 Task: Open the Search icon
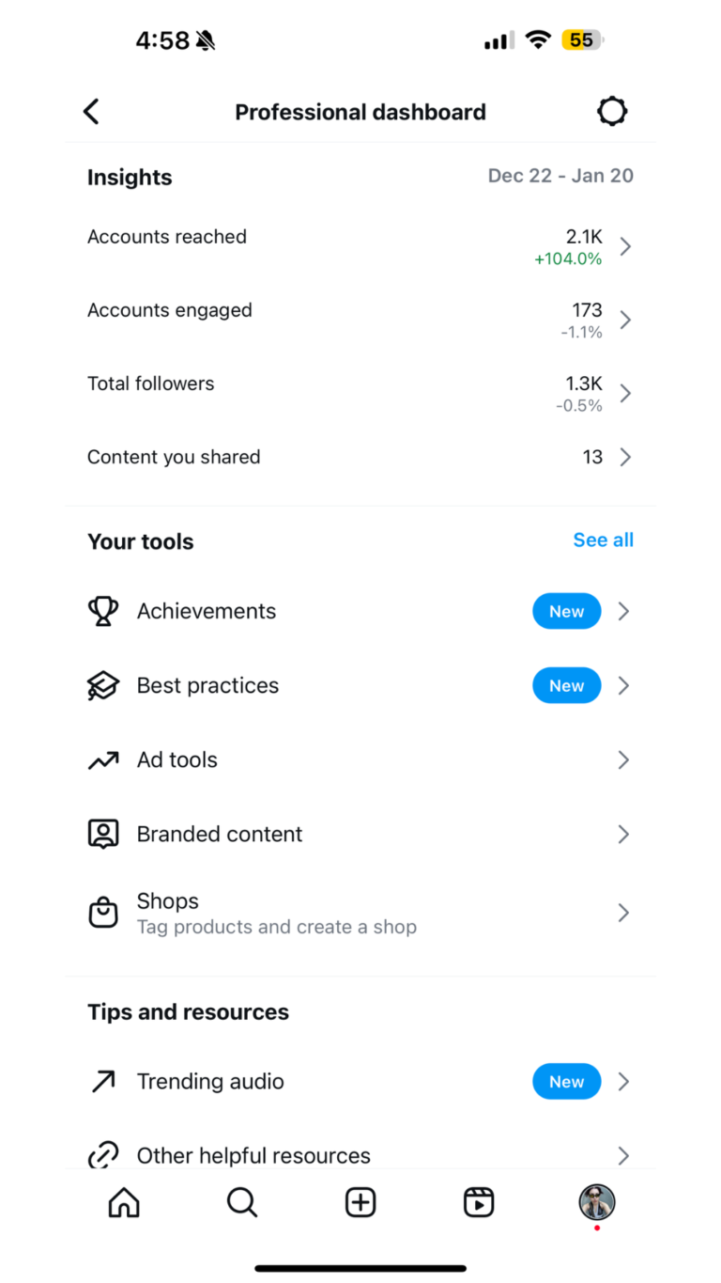pyautogui.click(x=241, y=1202)
